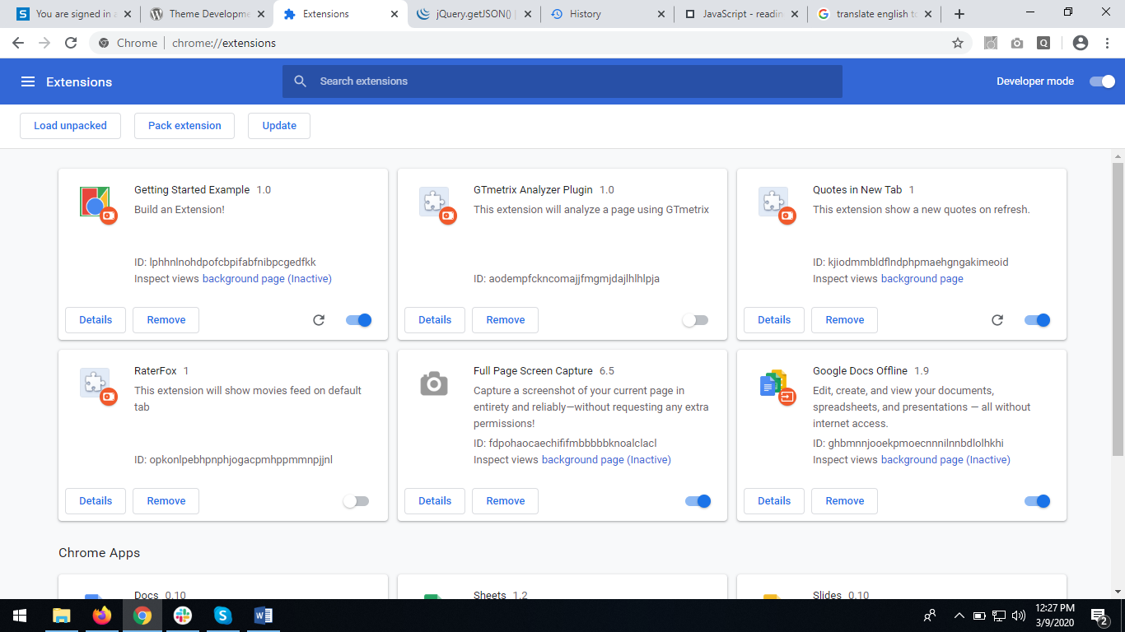Open Quotes in New Tab background page link
Image resolution: width=1125 pixels, height=632 pixels.
922,279
